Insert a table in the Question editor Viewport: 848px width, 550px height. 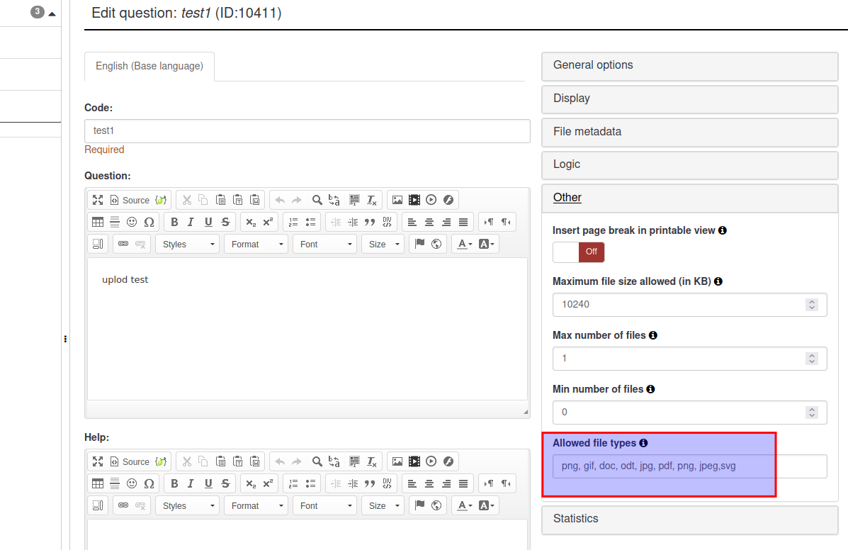(98, 222)
